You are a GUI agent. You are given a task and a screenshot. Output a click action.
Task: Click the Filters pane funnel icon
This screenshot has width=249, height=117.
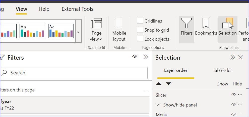coord(2,57)
